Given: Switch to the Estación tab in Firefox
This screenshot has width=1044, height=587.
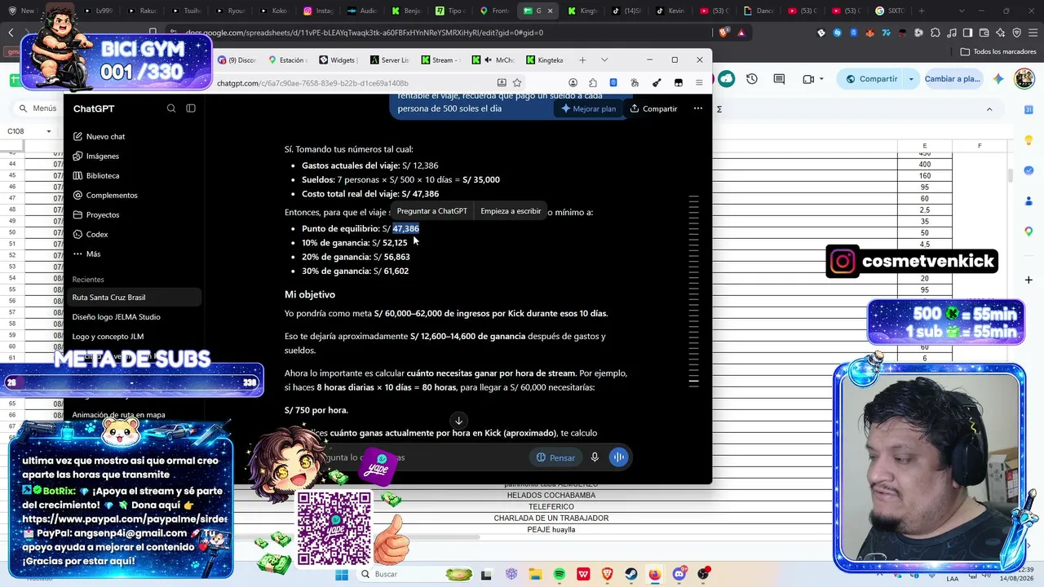Looking at the screenshot, I should pos(286,60).
